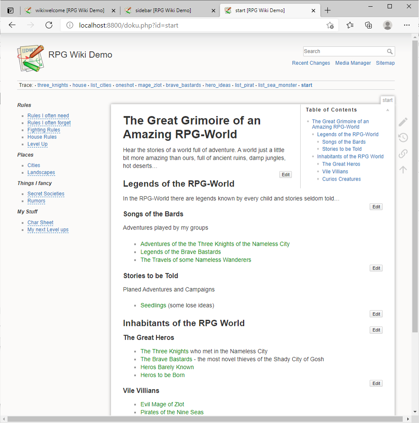Open Recent Changes link
Viewport: 419px width, 423px height.
(x=311, y=63)
